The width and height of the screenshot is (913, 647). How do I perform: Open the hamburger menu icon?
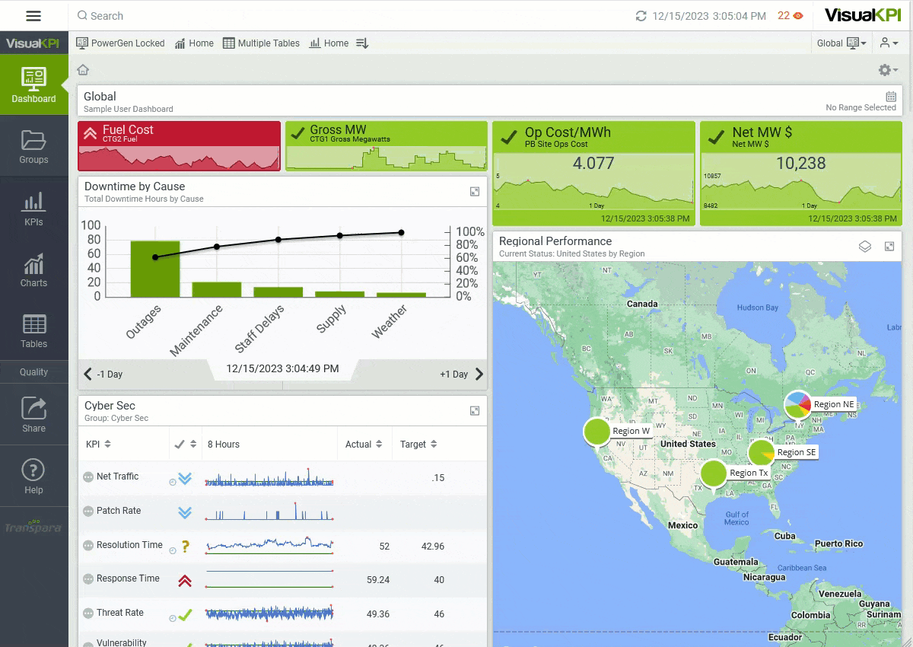point(33,16)
